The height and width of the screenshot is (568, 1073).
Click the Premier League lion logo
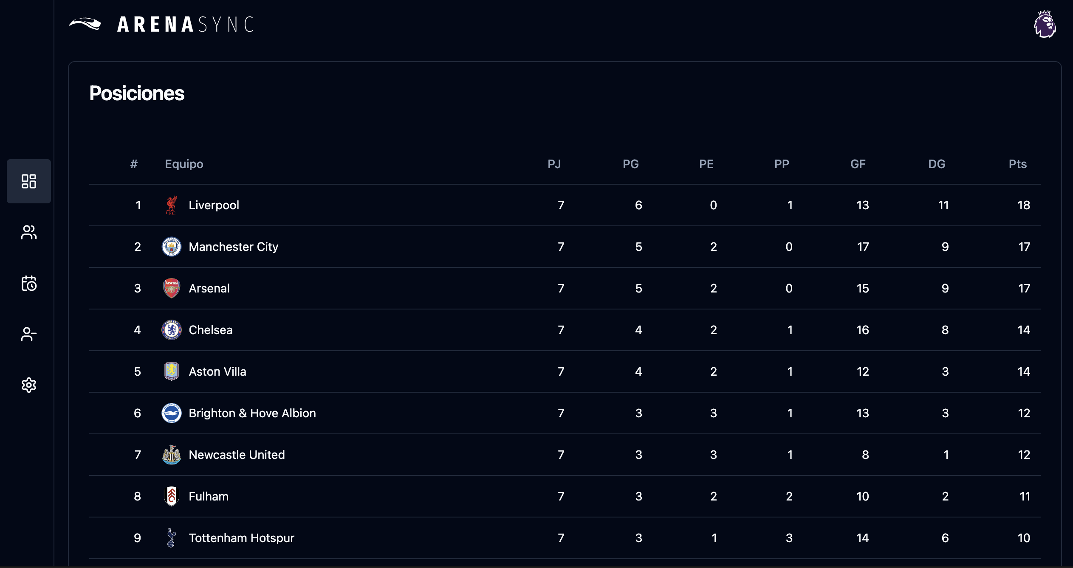pos(1045,24)
